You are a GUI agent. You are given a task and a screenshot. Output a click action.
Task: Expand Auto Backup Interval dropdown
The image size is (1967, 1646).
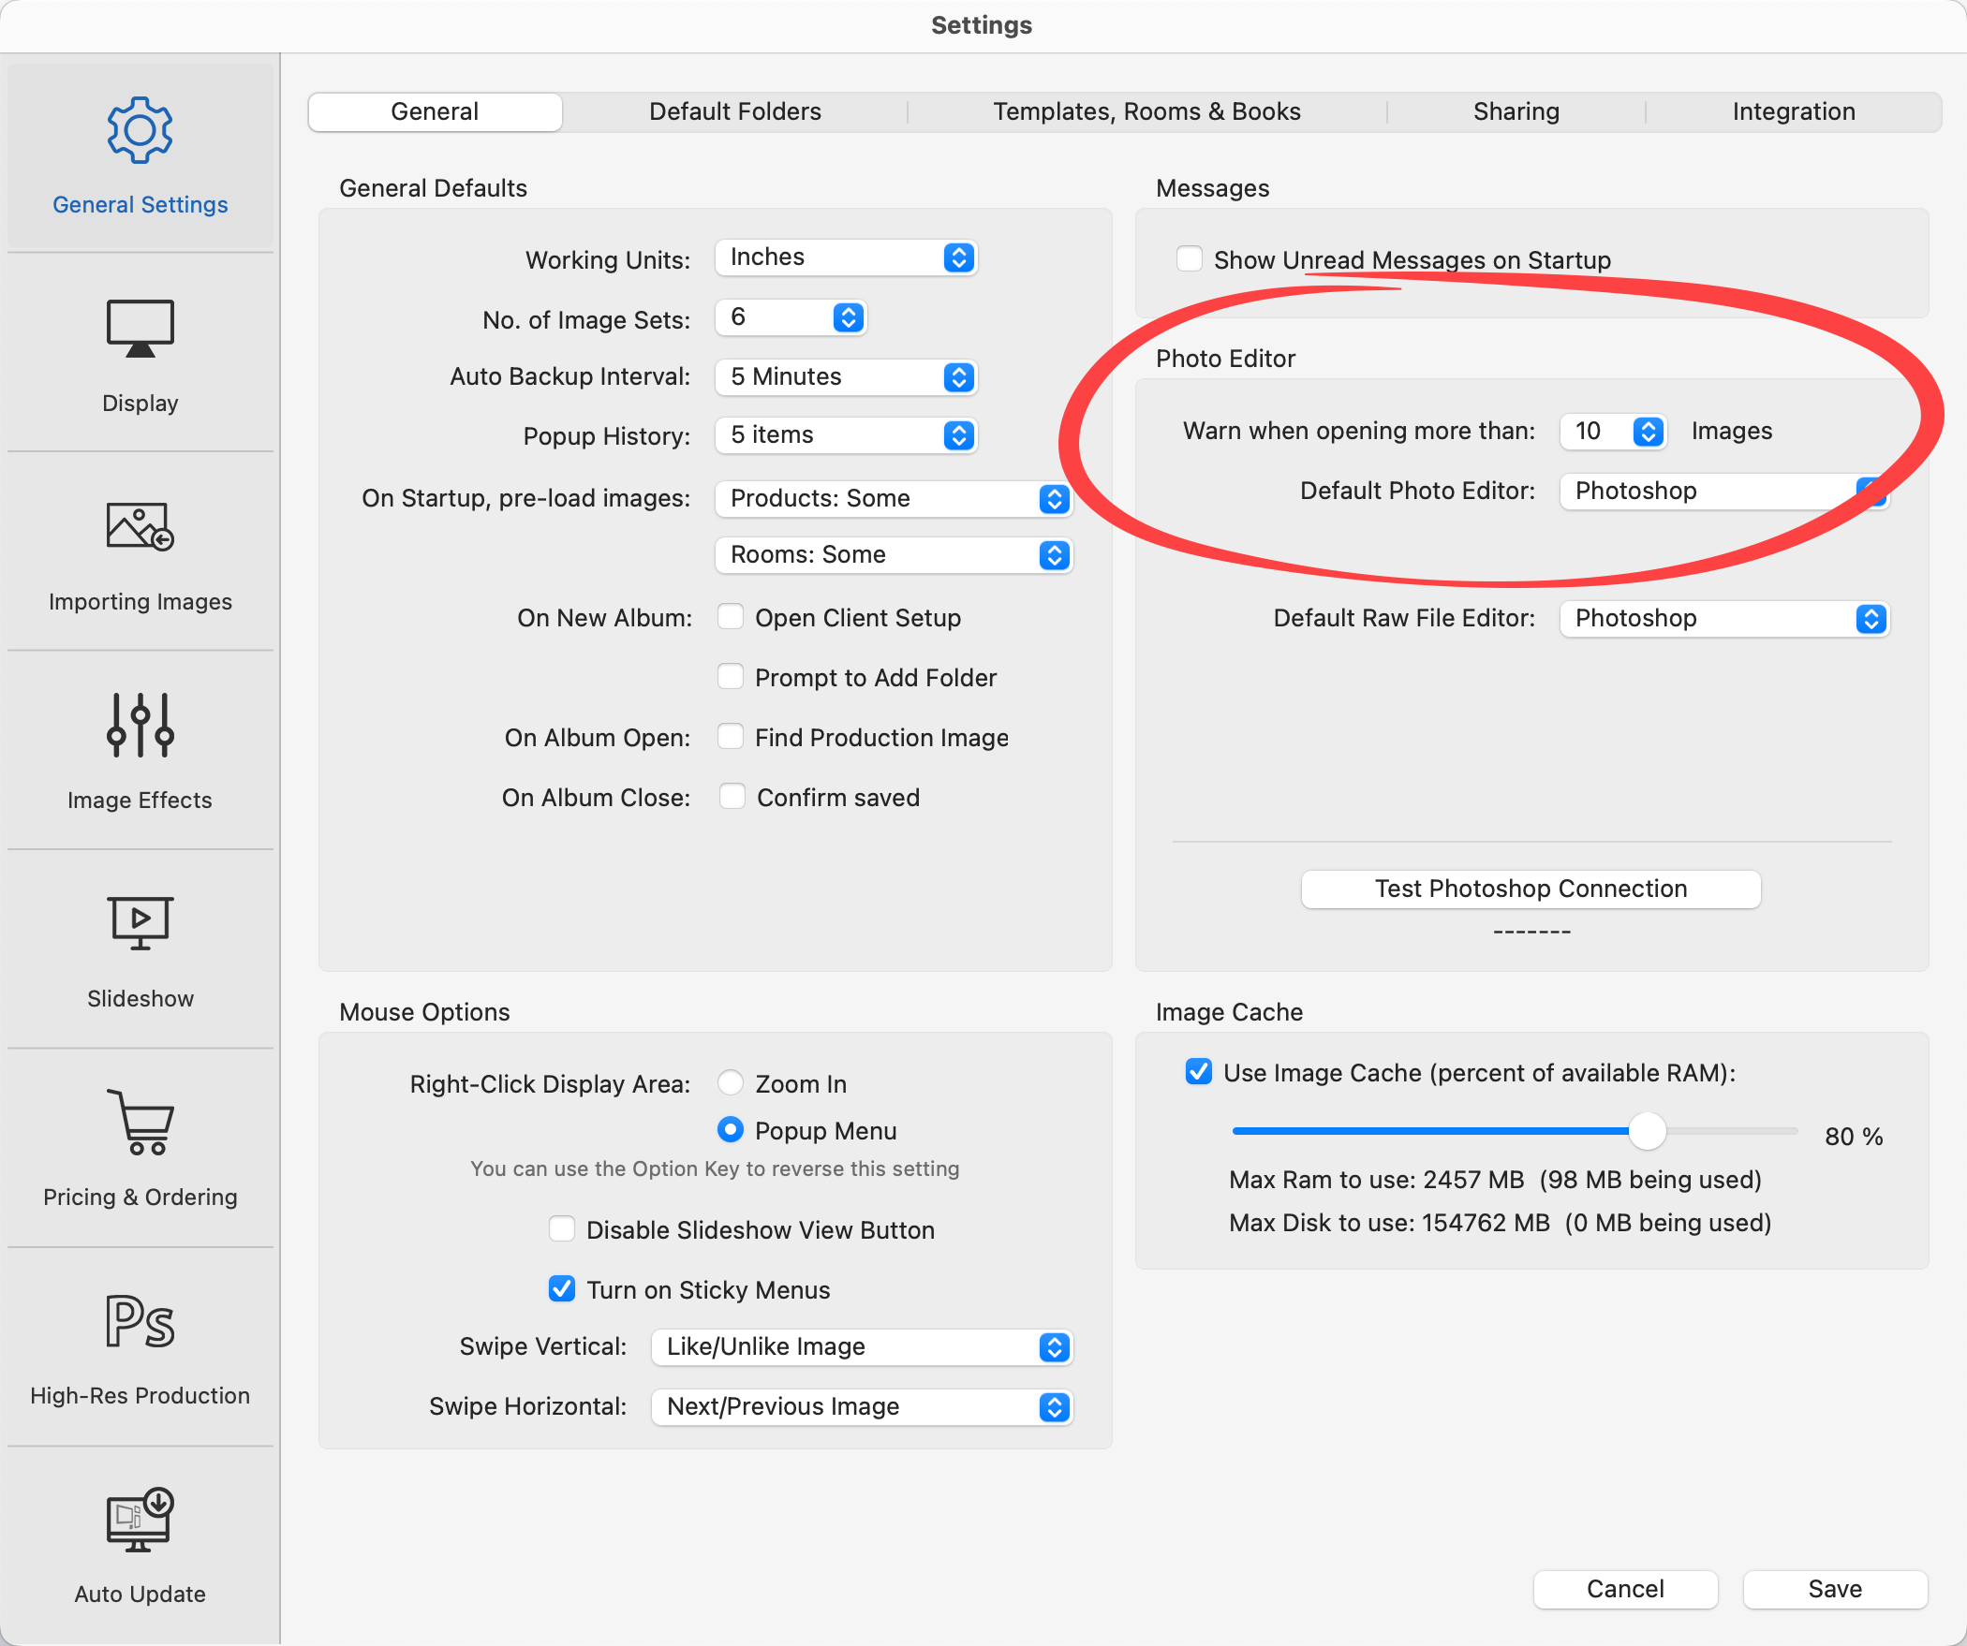coord(846,376)
